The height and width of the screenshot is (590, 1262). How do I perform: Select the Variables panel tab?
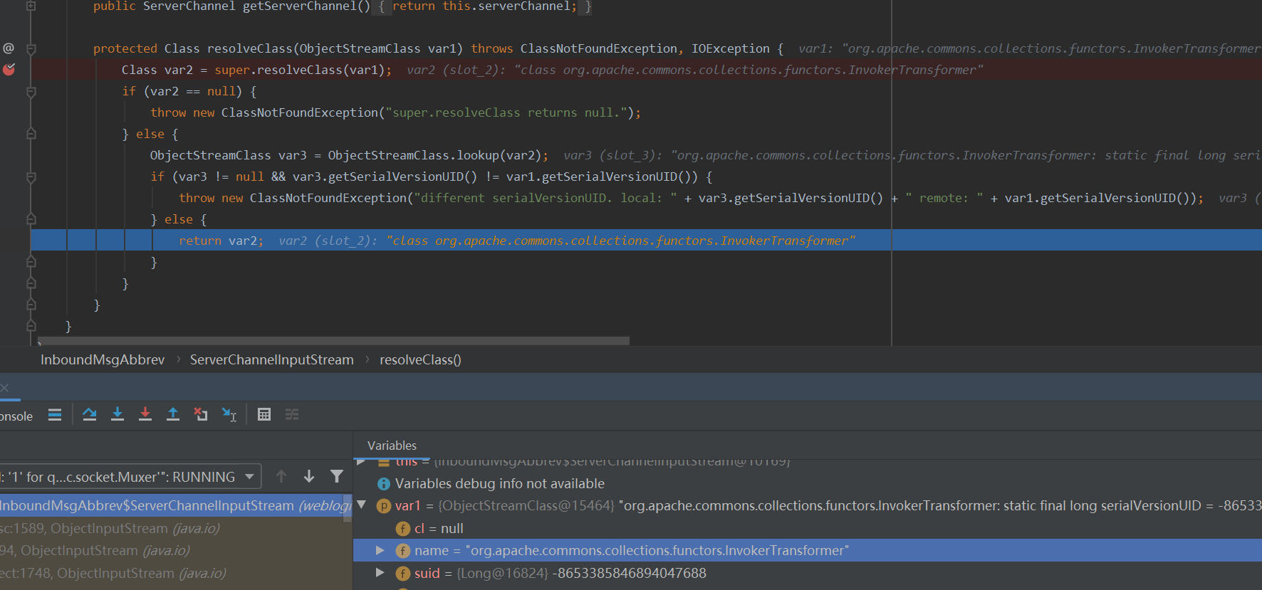pyautogui.click(x=392, y=446)
